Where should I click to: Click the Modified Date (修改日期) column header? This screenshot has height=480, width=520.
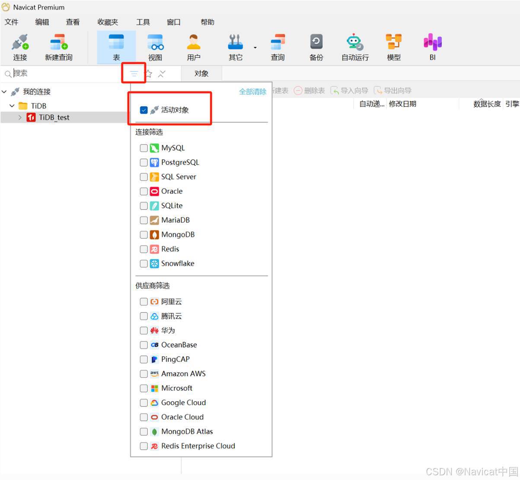(x=402, y=104)
